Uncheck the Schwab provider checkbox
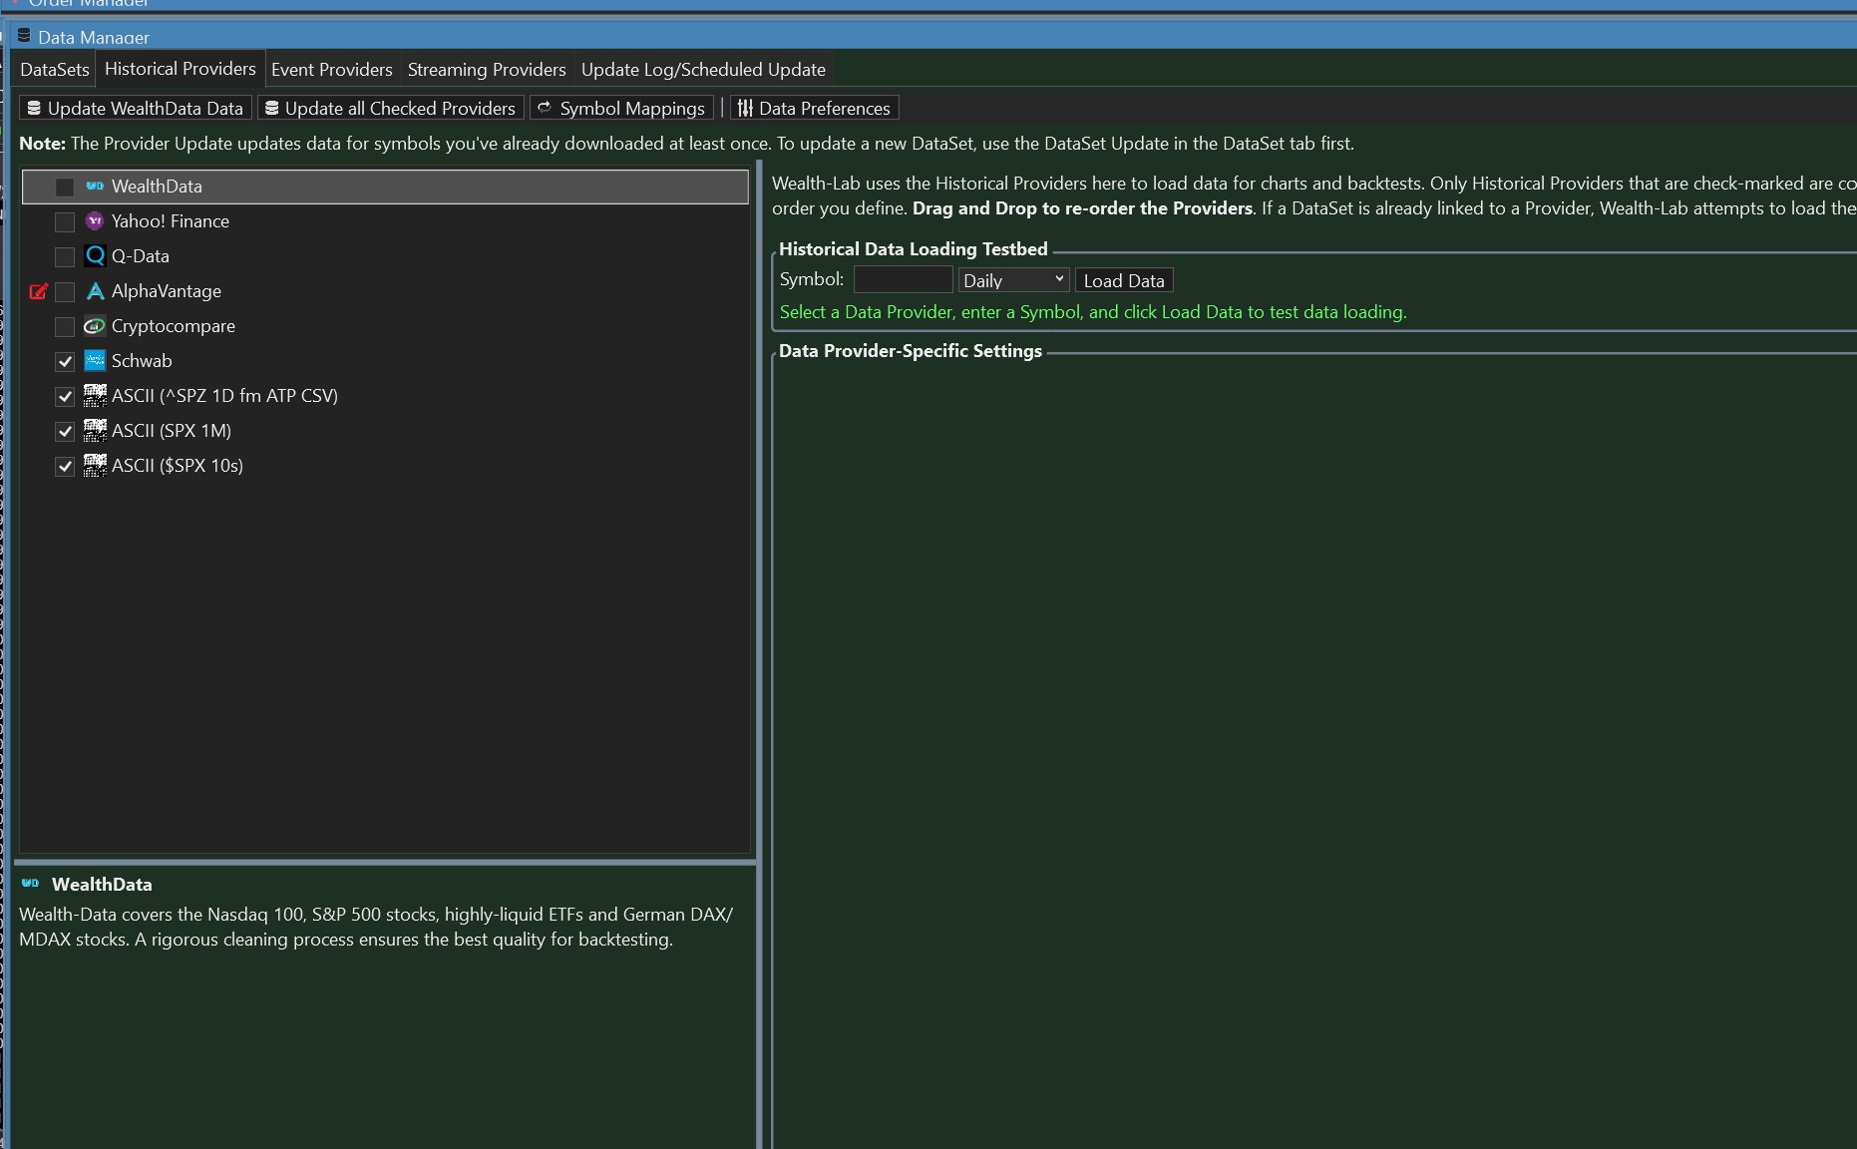 pos(65,361)
